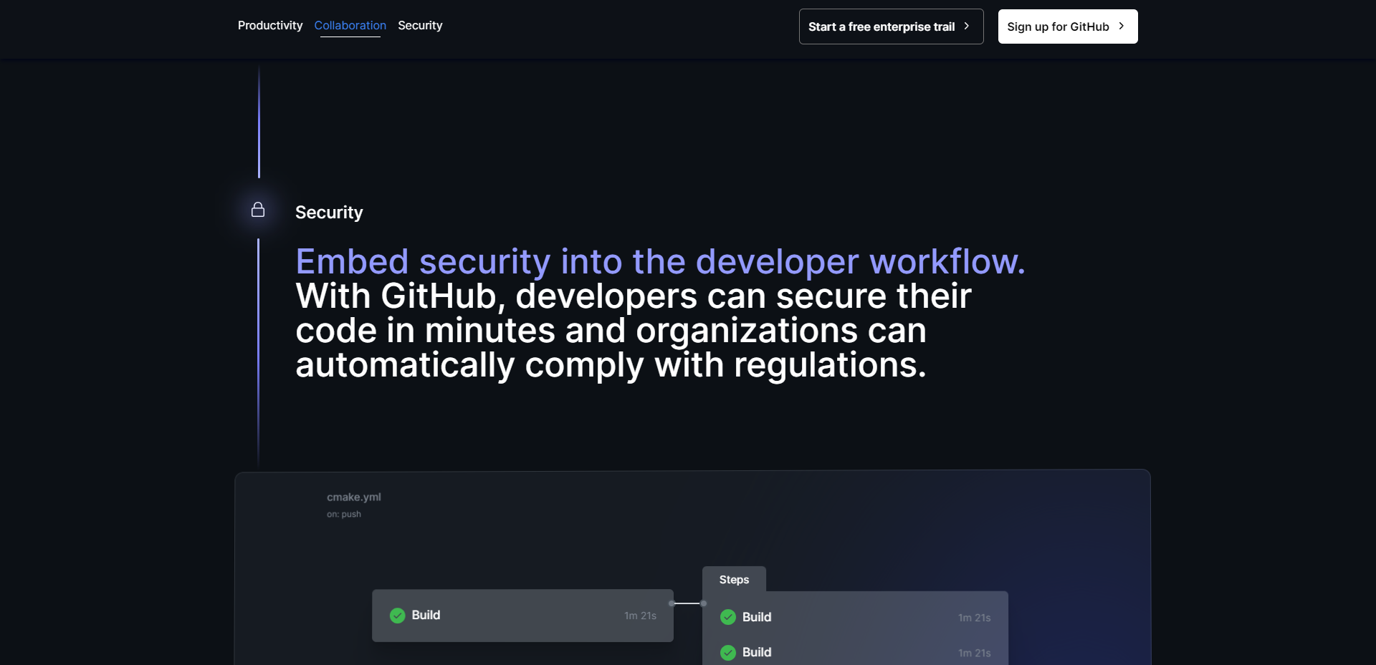The width and height of the screenshot is (1376, 665).
Task: Click 1m 21s duration of second Steps Build
Action: click(975, 653)
